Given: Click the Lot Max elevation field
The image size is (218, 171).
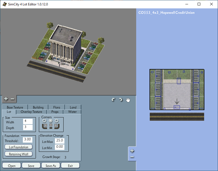Looking at the screenshot, I should click(60, 141).
